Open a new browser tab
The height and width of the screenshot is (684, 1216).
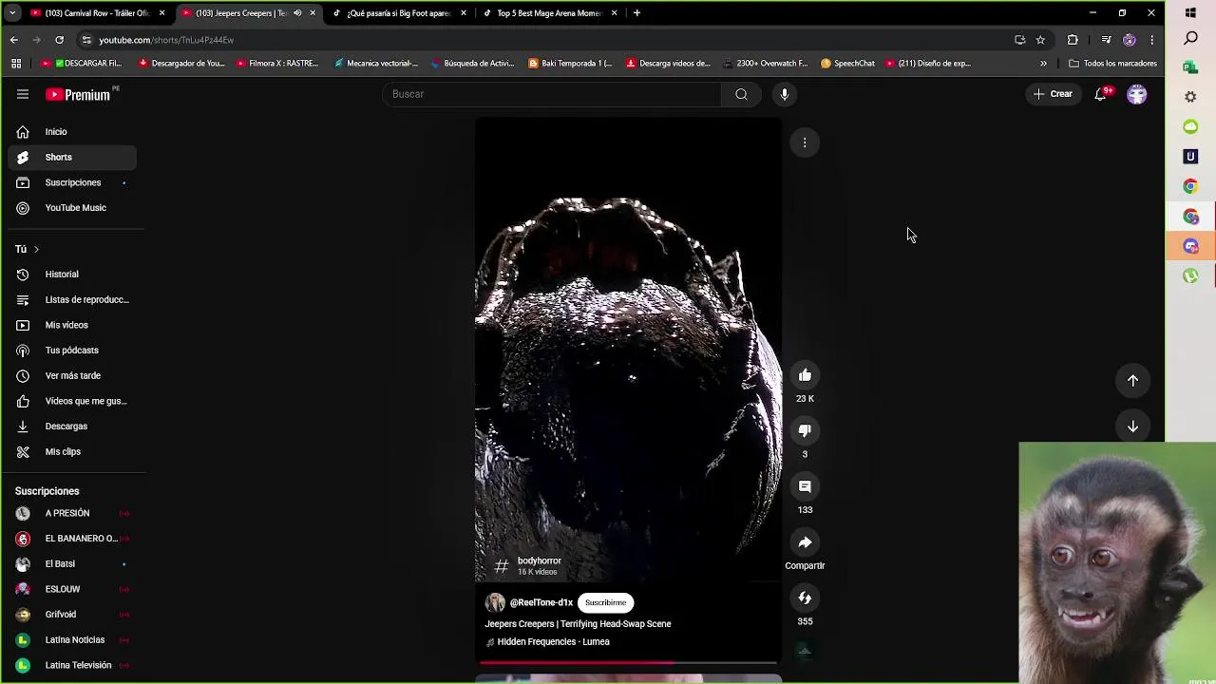[x=636, y=13]
